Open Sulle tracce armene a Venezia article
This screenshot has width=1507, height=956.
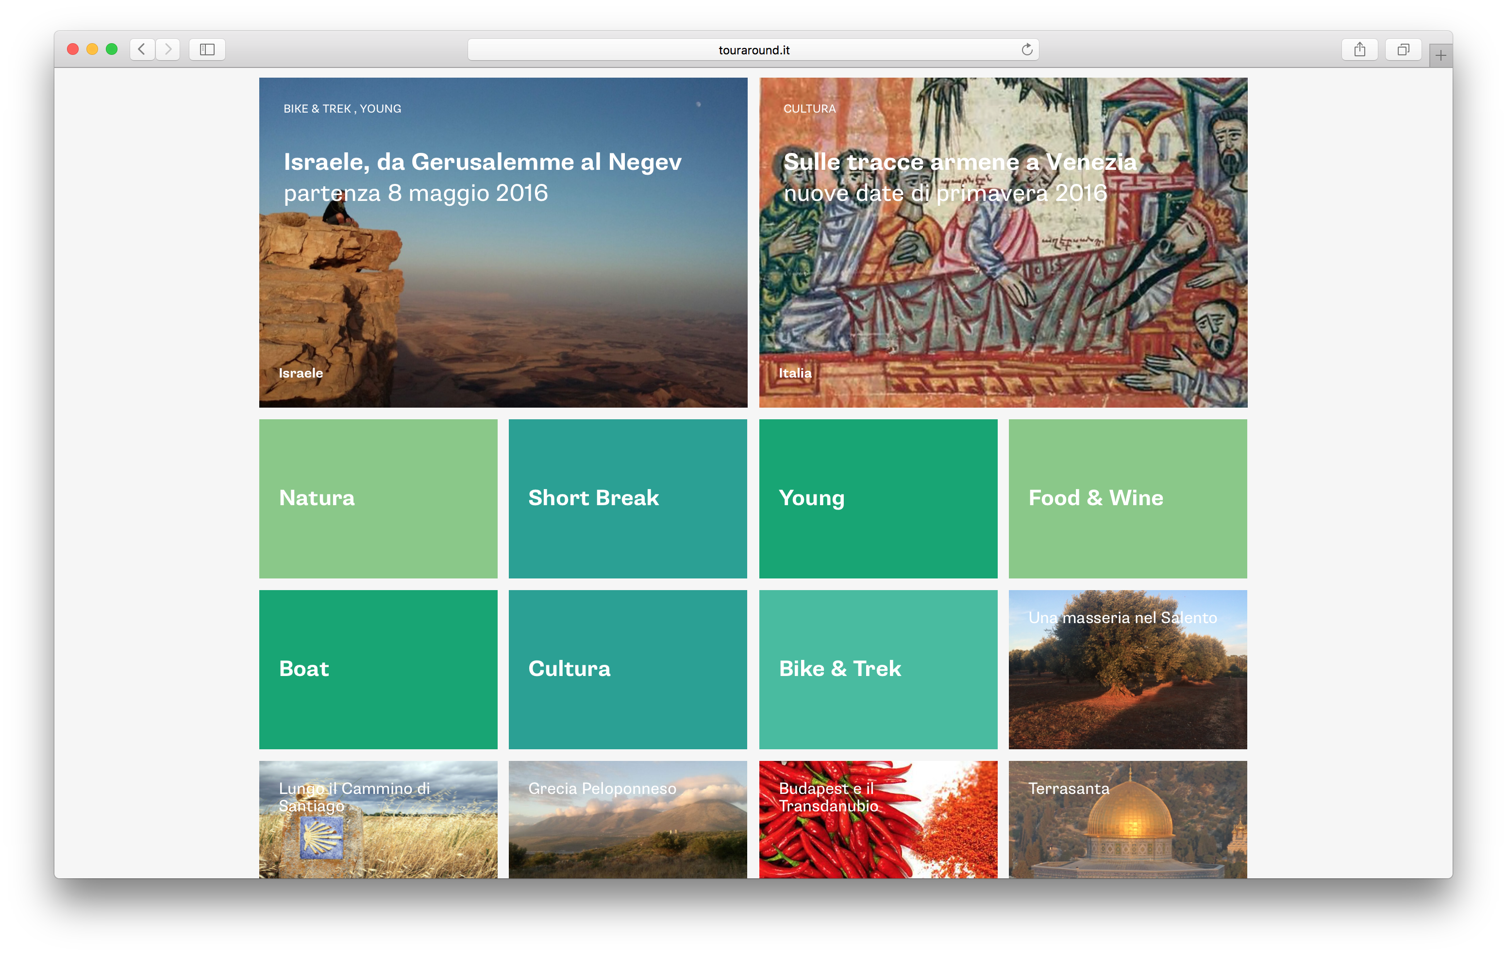click(x=1003, y=242)
